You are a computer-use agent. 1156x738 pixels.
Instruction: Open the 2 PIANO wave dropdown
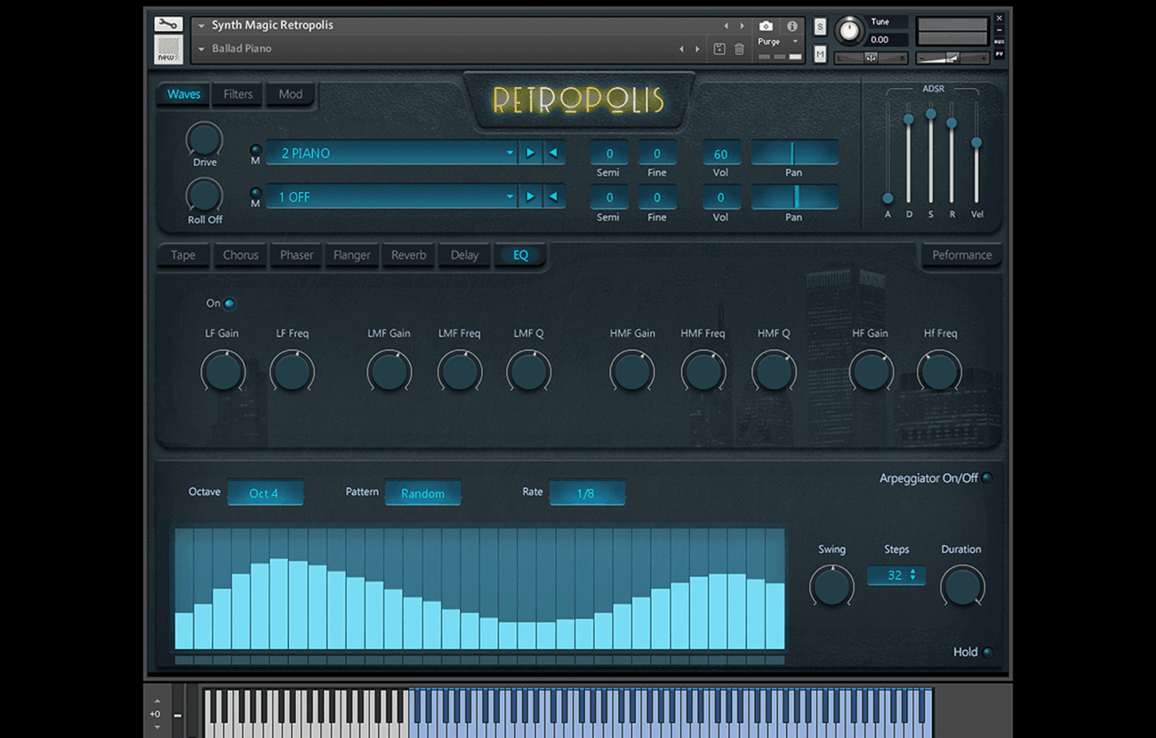point(392,153)
